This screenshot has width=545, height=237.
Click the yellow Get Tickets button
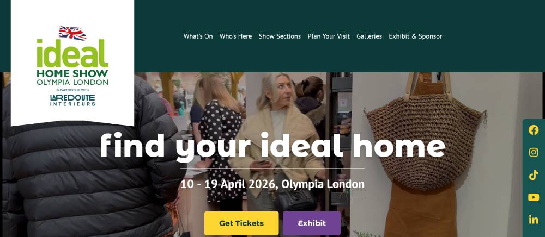(241, 223)
